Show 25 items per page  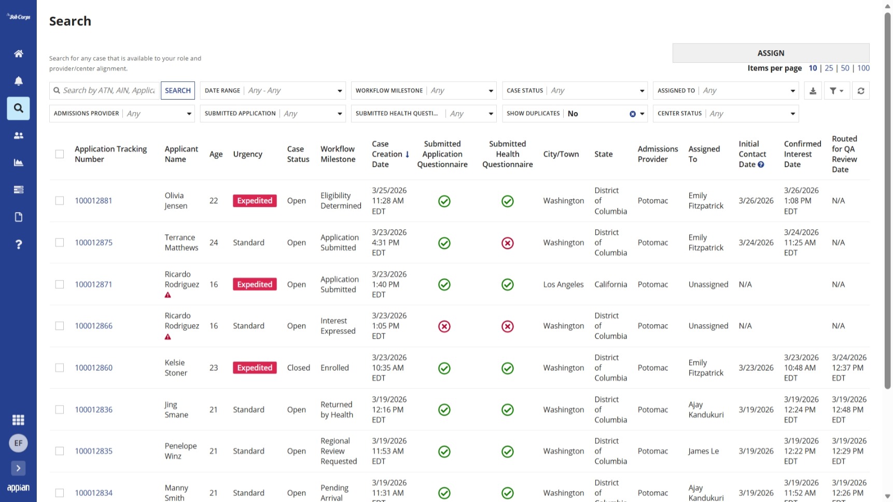coord(829,68)
